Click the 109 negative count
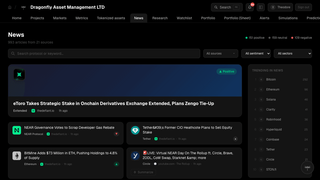 coord(301,38)
